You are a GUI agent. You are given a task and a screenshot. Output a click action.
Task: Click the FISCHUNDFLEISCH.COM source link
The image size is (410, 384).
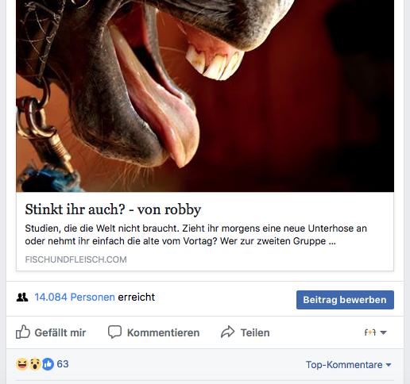coord(75,259)
